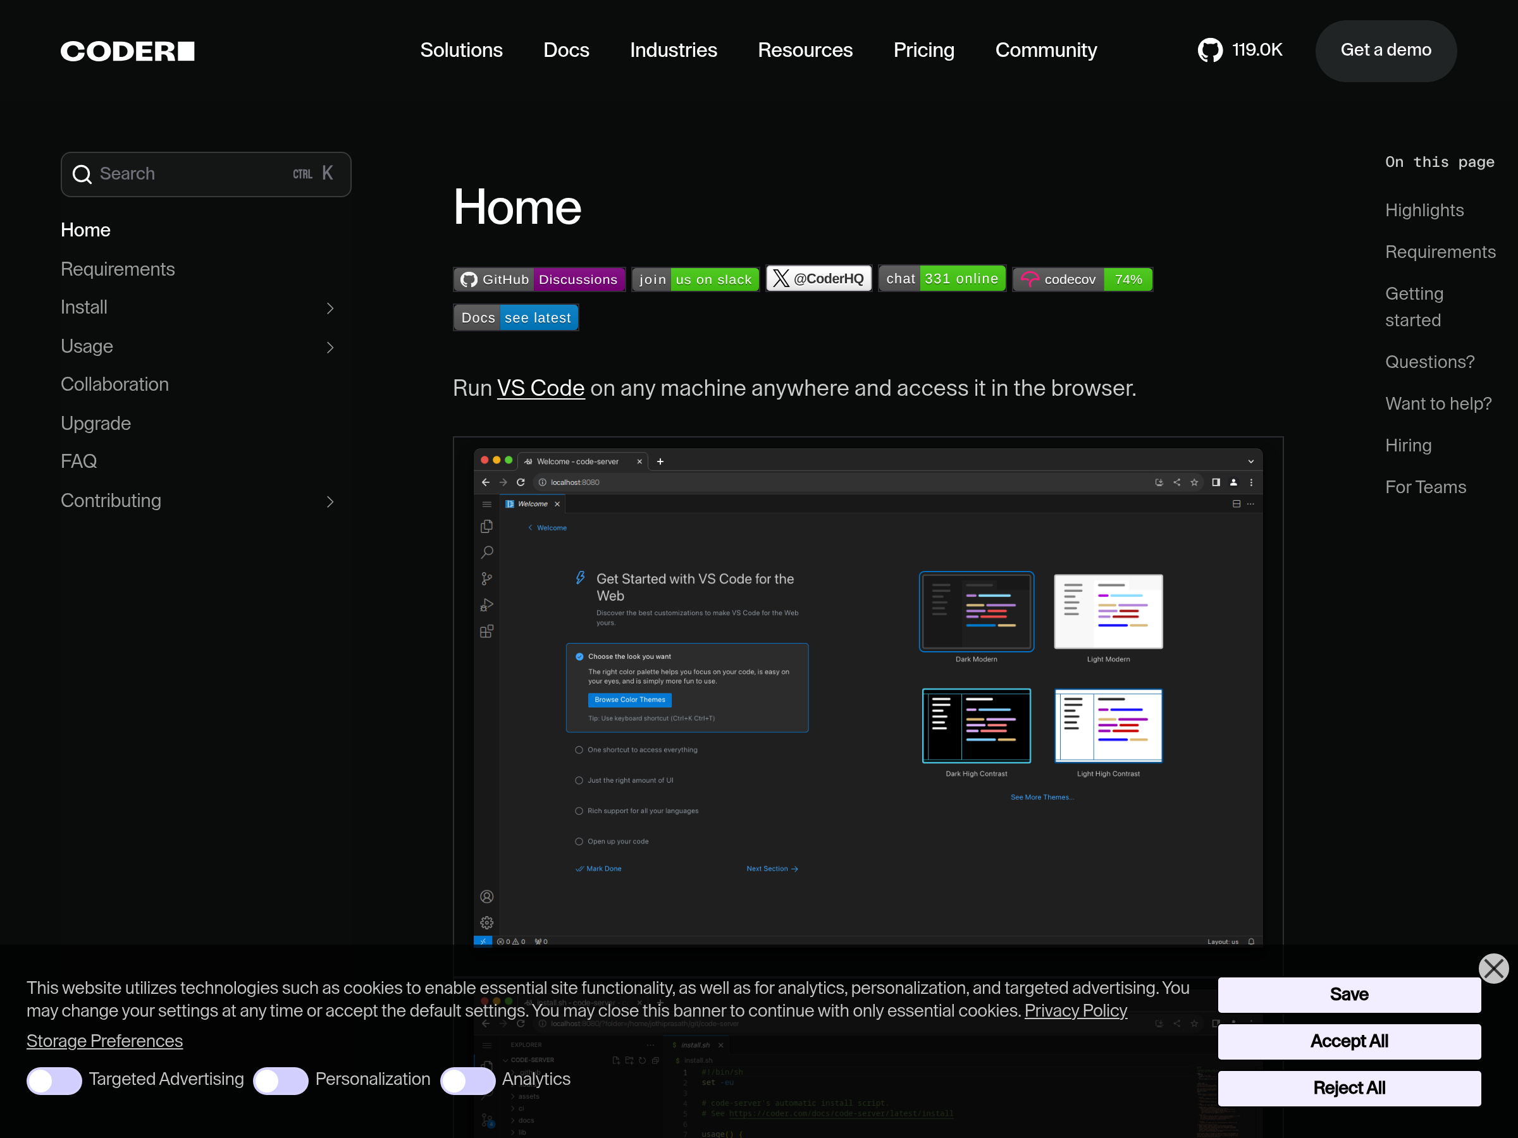Image resolution: width=1518 pixels, height=1138 pixels.
Task: Expand the Usage sidebar section
Action: [330, 347]
